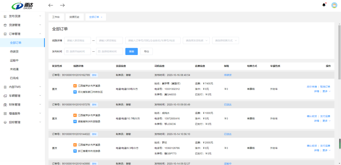The image size is (341, 165).
Task: Close the 全部订单 tab
Action: 102,17
